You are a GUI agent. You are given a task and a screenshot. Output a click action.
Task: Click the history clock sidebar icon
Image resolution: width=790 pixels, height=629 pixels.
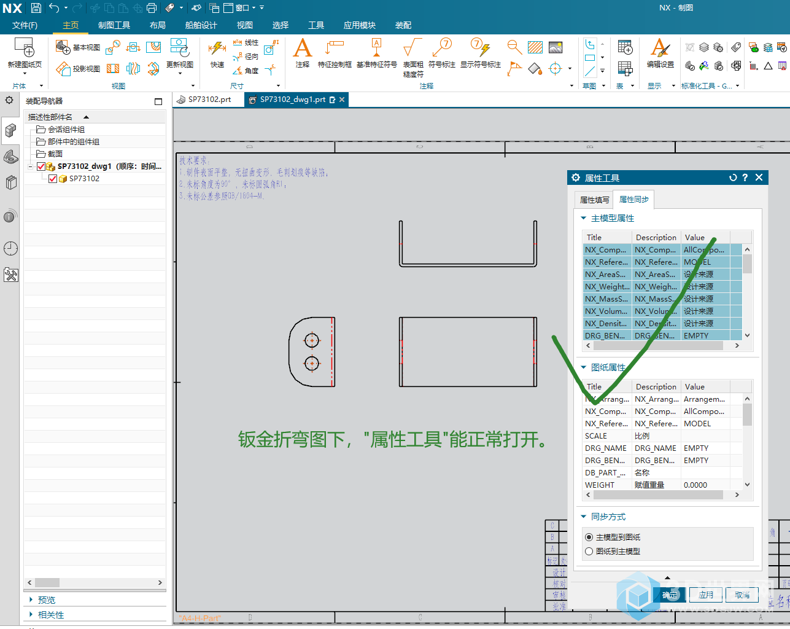(x=10, y=249)
